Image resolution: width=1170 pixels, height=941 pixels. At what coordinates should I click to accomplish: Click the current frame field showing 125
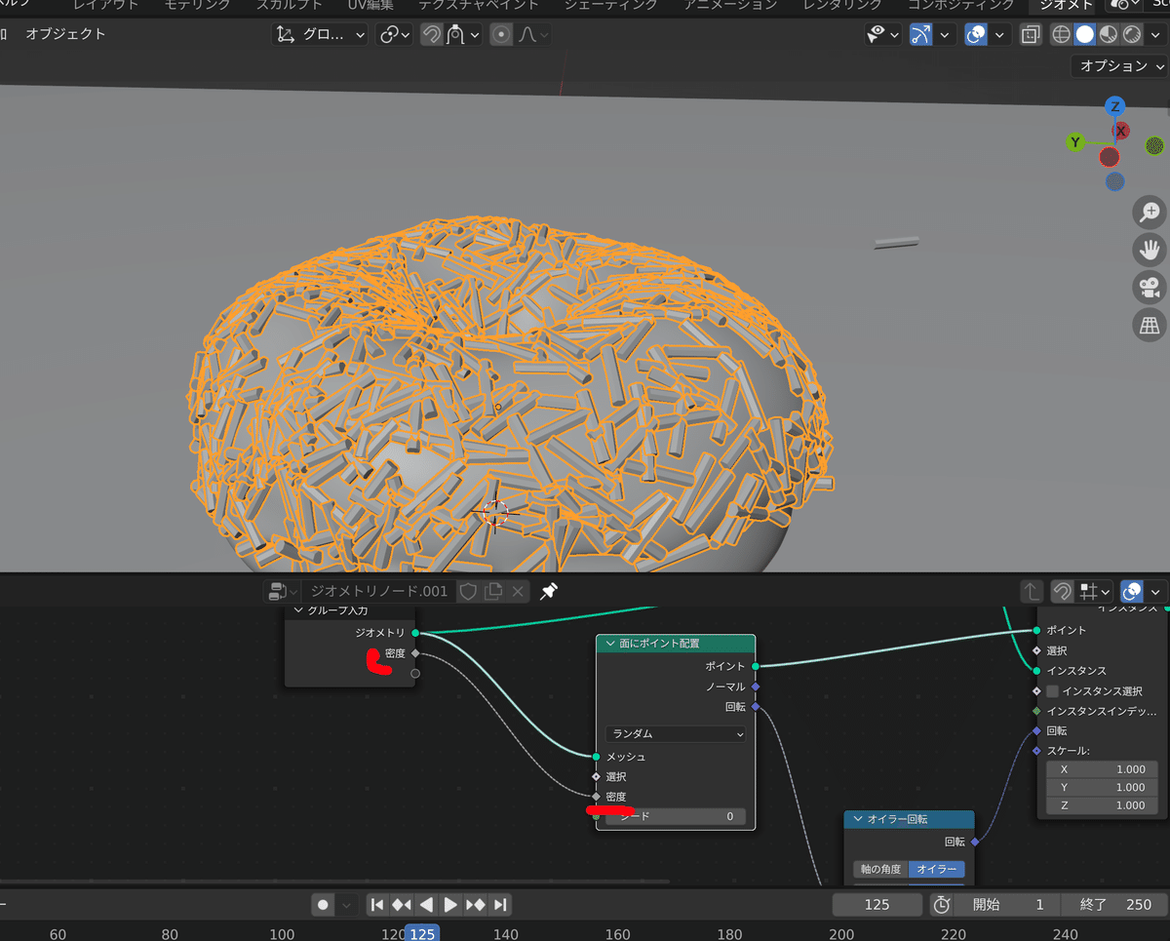877,905
